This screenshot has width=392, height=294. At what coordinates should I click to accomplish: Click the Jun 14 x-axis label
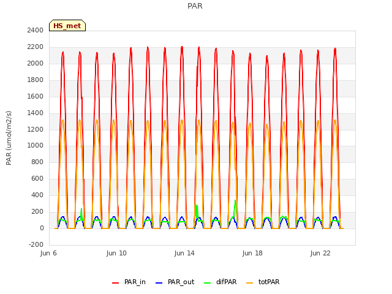tap(184, 253)
